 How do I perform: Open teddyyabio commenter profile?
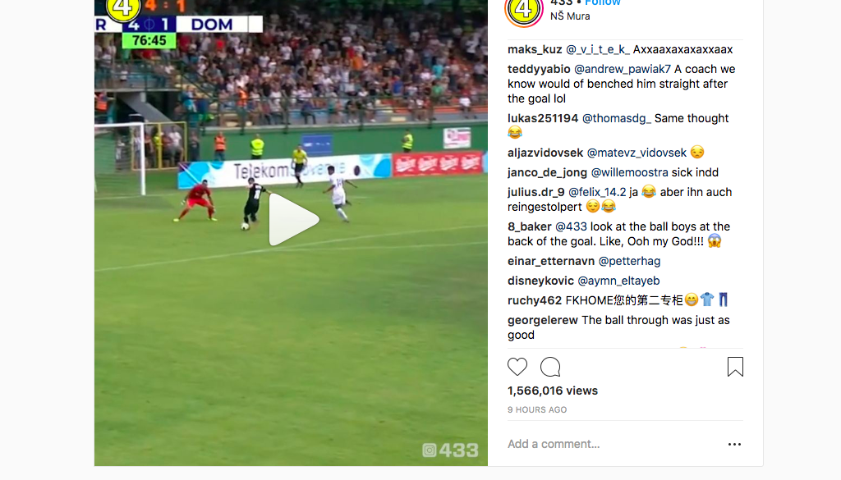[539, 69]
